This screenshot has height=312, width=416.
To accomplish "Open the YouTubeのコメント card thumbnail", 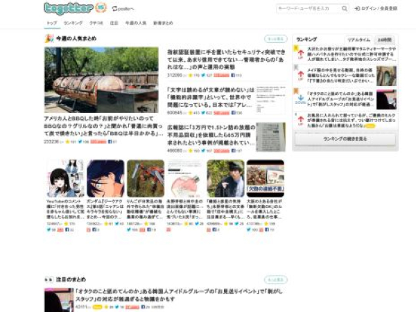I will click(65, 178).
